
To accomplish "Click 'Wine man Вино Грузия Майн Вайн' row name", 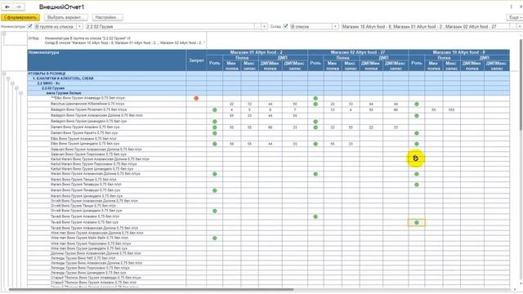I will click(x=89, y=238).
